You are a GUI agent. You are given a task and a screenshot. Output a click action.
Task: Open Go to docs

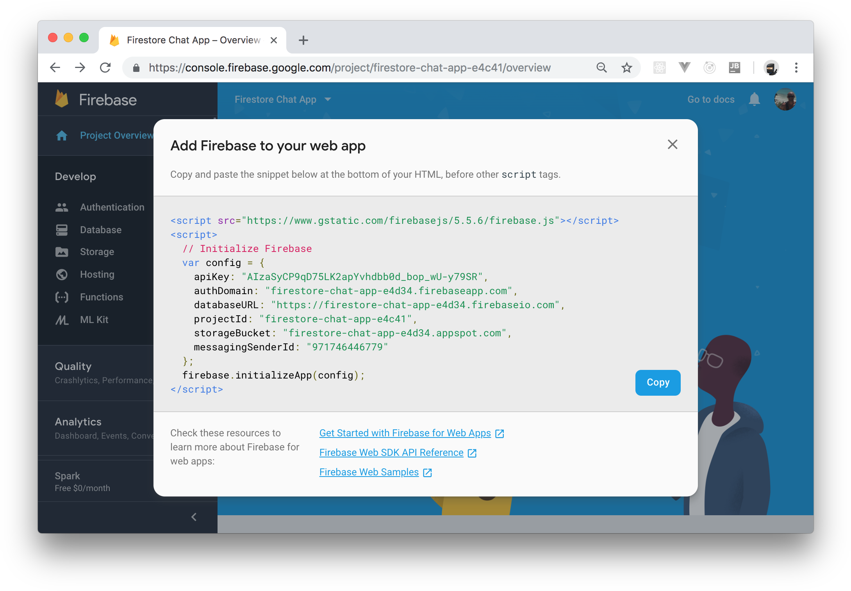pyautogui.click(x=710, y=99)
